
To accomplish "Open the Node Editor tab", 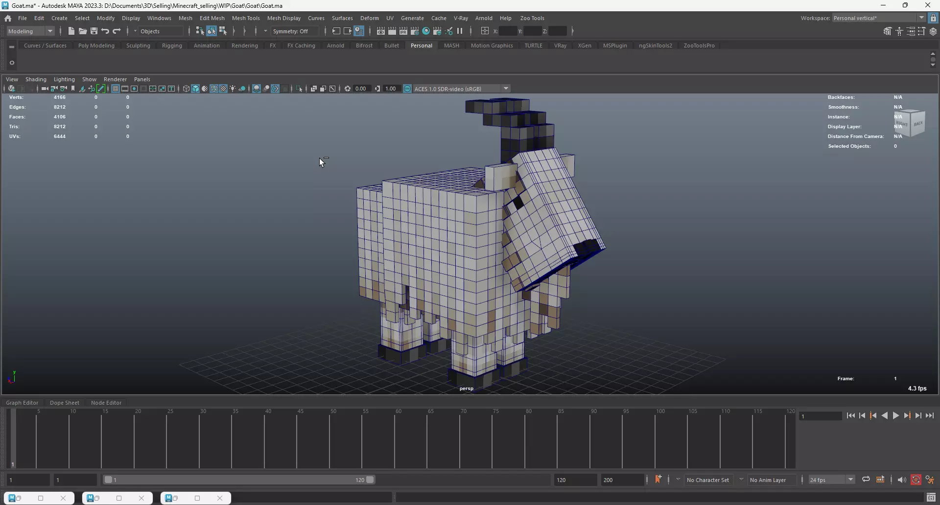I will [106, 403].
